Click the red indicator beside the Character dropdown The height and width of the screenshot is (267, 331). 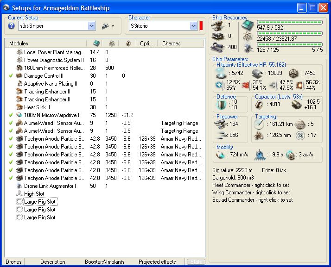pyautogui.click(x=201, y=26)
